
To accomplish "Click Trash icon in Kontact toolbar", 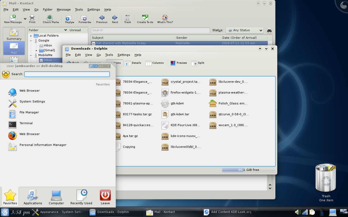I will (128, 18).
